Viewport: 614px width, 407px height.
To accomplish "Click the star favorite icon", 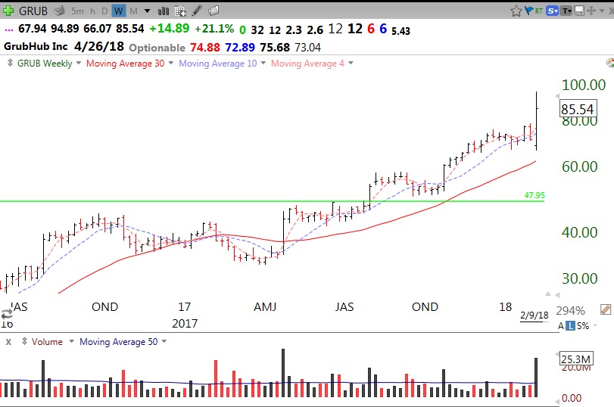I will pyautogui.click(x=516, y=11).
